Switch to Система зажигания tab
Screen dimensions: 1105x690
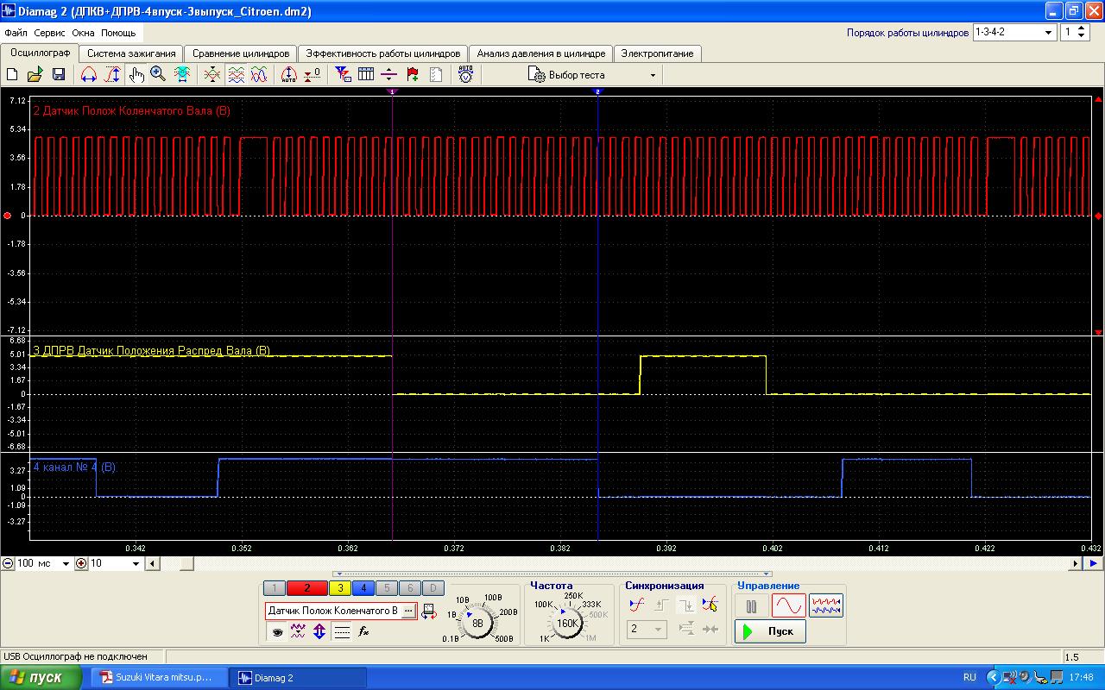click(131, 53)
